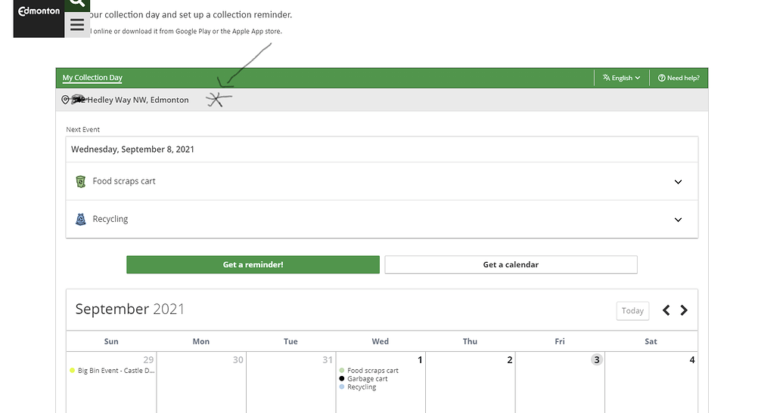The height and width of the screenshot is (413, 783).
Task: Go to previous month arrow
Action: pyautogui.click(x=666, y=310)
